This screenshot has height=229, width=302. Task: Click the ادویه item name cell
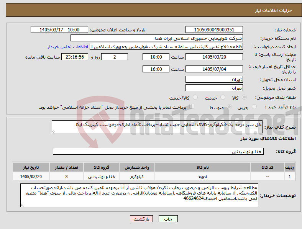tap(203, 177)
